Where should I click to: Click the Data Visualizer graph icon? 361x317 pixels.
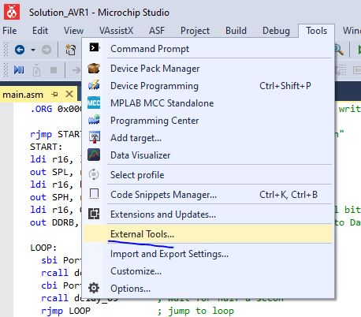click(x=94, y=155)
